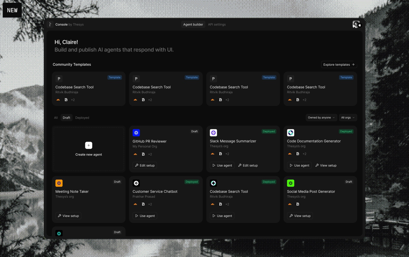
Task: Click the agent icon on the Deployed Codebase Search Tool card
Action: coord(213,183)
